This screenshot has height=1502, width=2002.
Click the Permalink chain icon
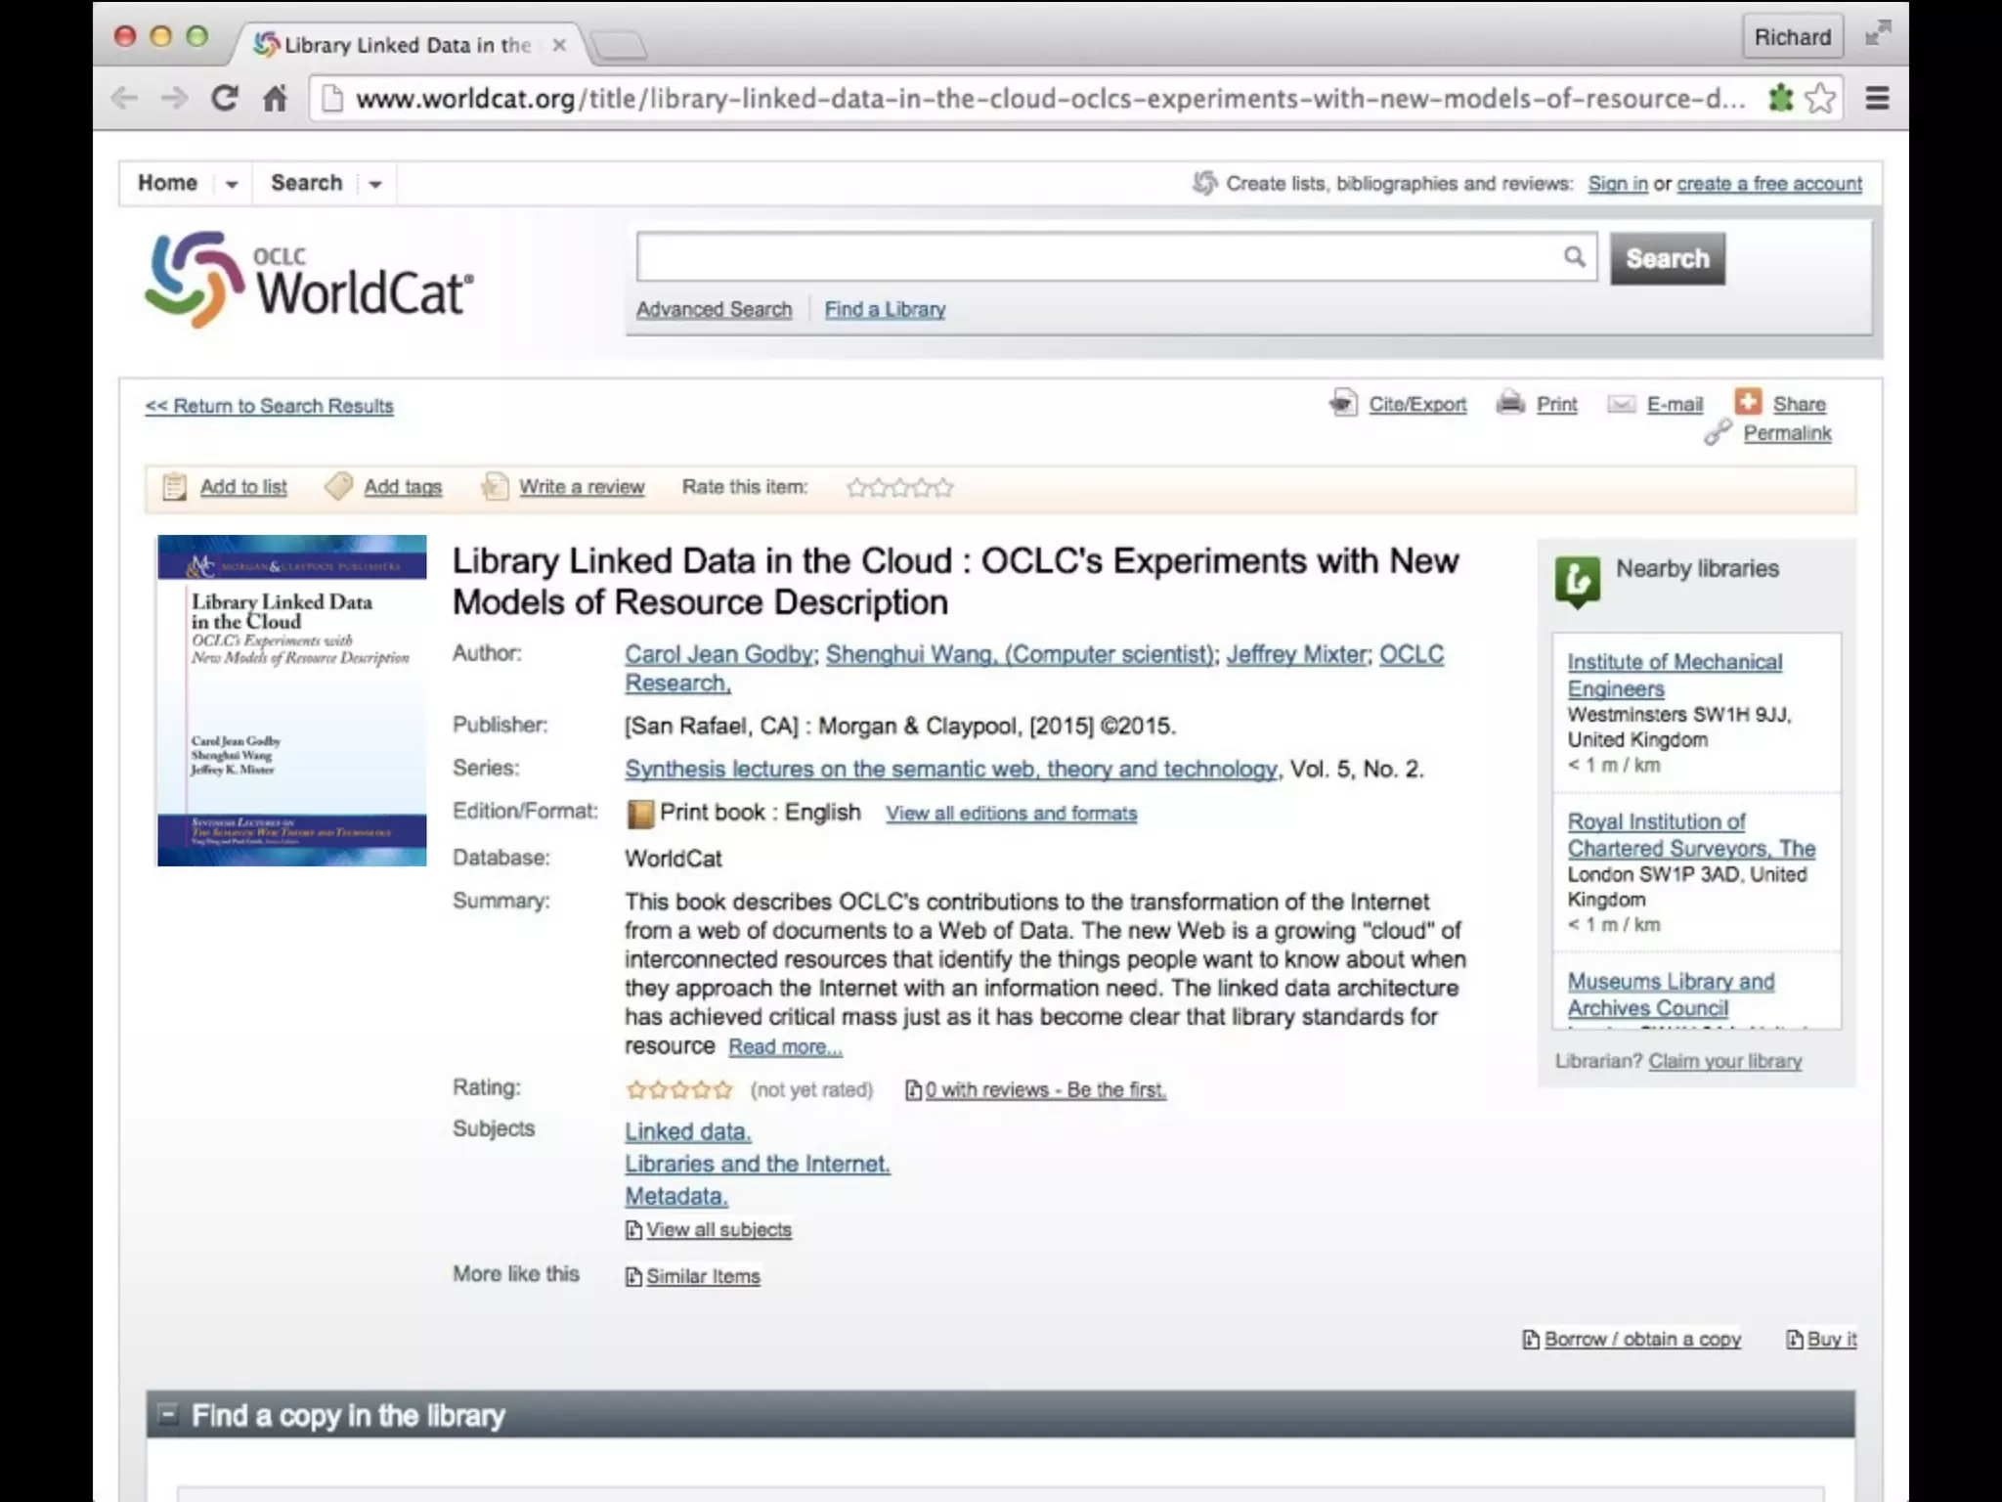tap(1718, 433)
